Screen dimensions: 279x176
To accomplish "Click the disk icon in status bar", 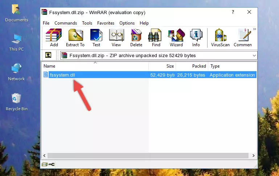I will point(45,164).
